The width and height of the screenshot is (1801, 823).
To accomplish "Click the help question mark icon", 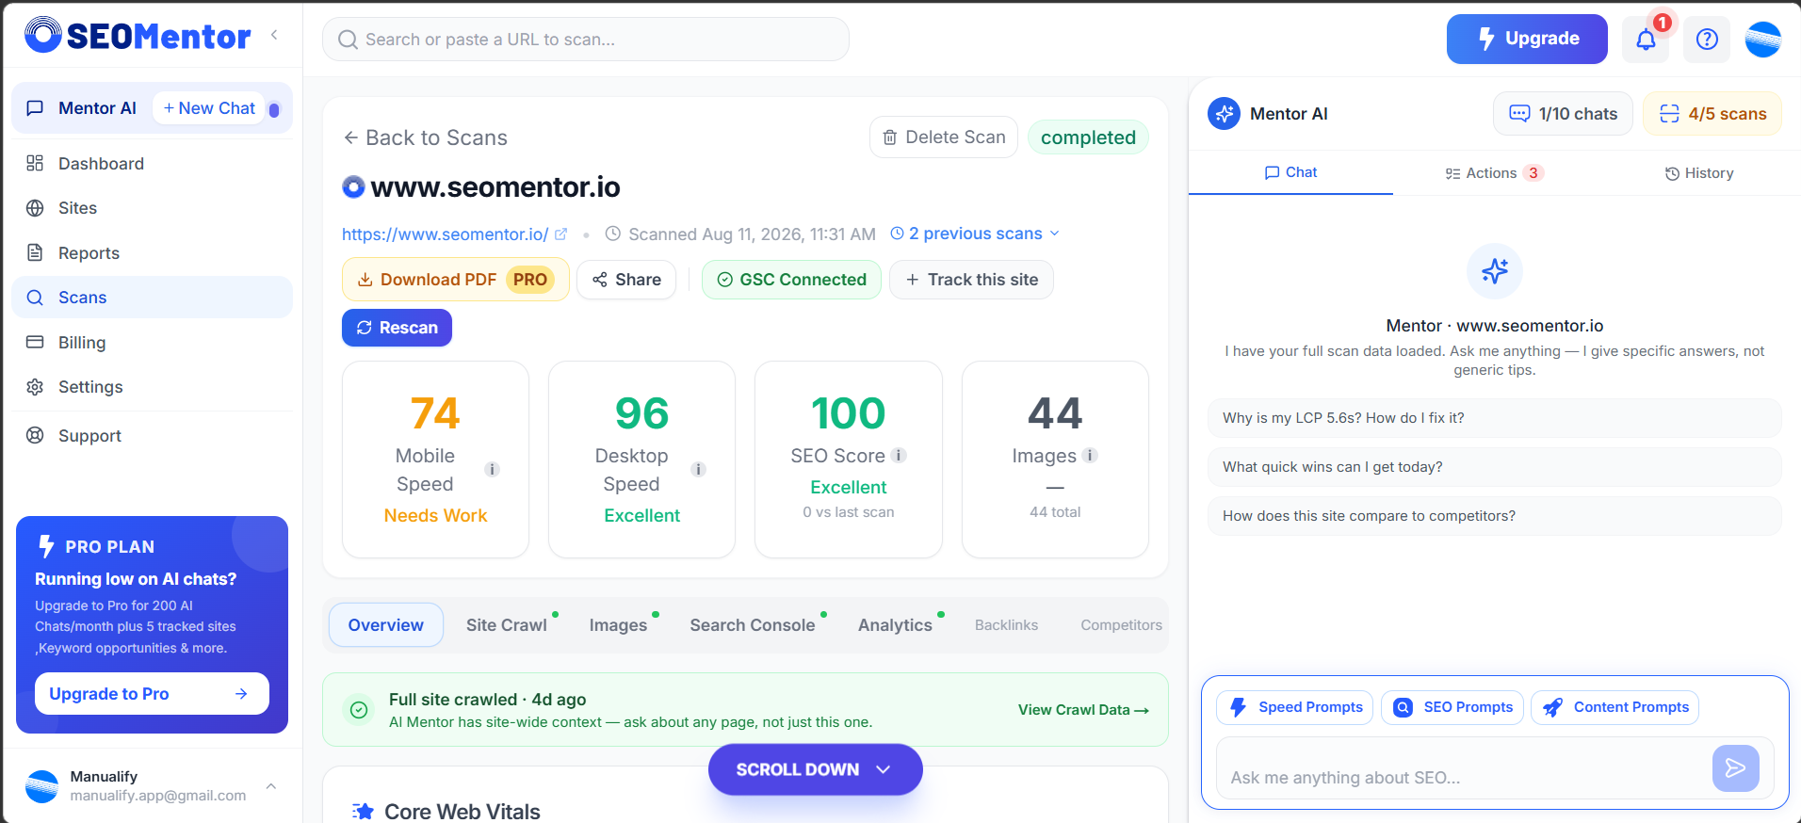I will click(x=1707, y=40).
